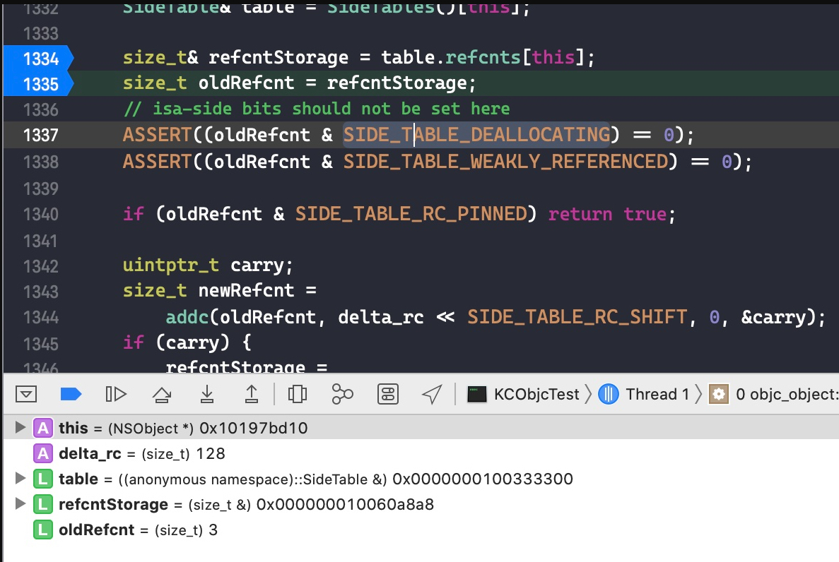Click 'size_t newRefcnt =' on line 1343
The image size is (839, 562).
(219, 290)
